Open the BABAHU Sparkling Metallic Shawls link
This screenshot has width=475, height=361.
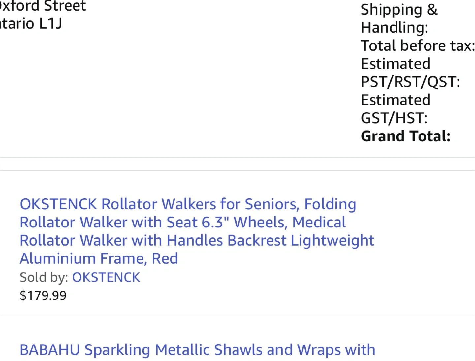(197, 350)
